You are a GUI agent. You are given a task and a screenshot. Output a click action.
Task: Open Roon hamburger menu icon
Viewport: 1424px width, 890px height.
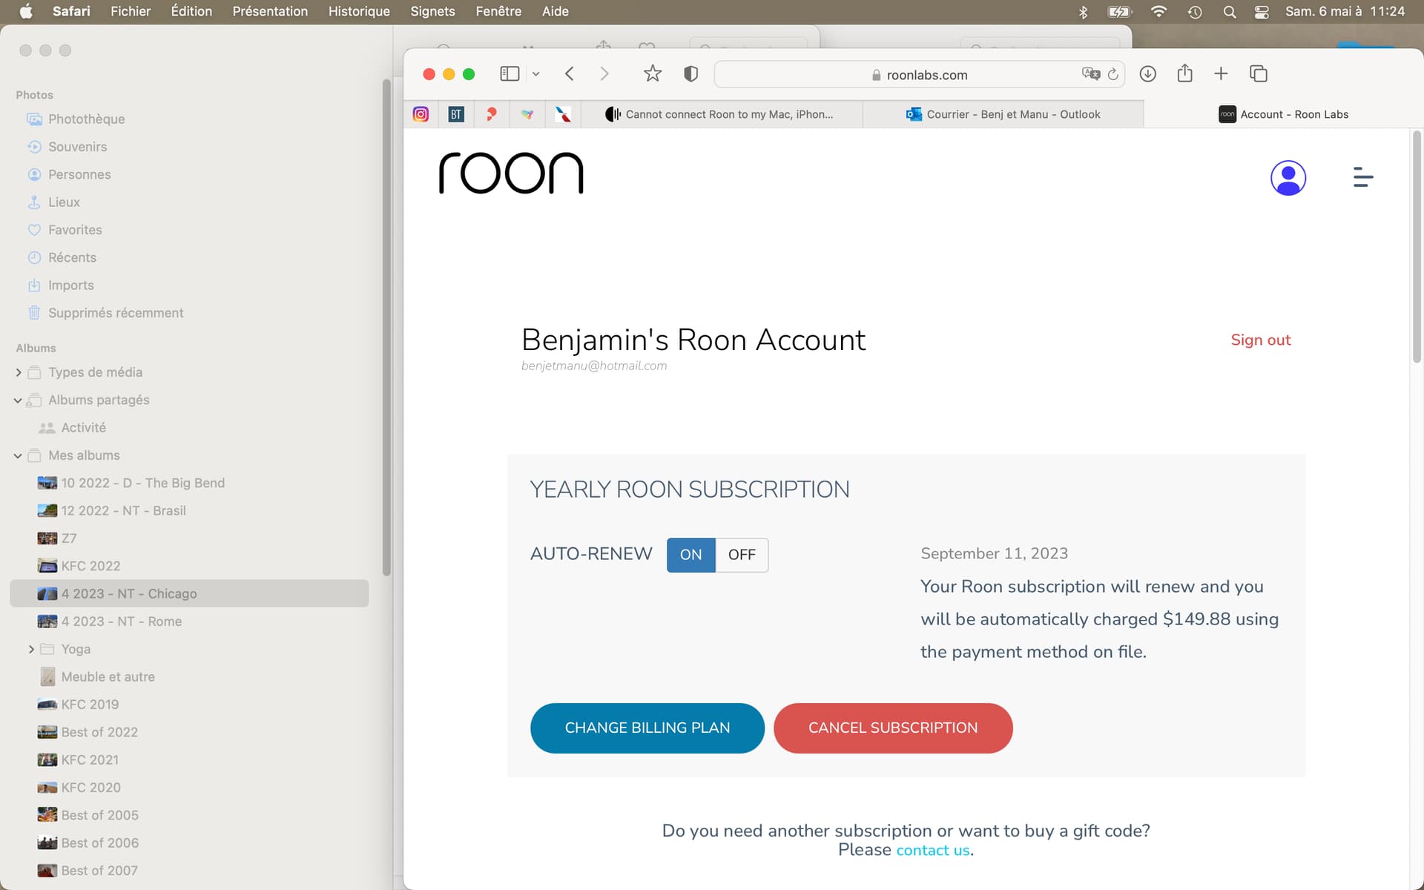tap(1362, 177)
